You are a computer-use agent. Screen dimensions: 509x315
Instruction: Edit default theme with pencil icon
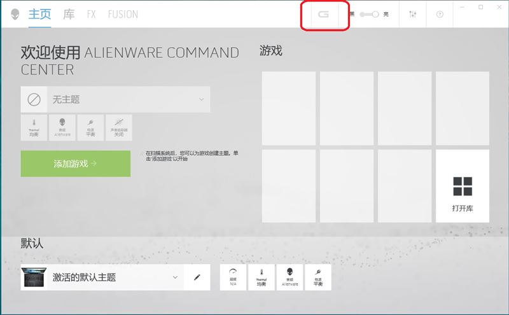click(197, 277)
